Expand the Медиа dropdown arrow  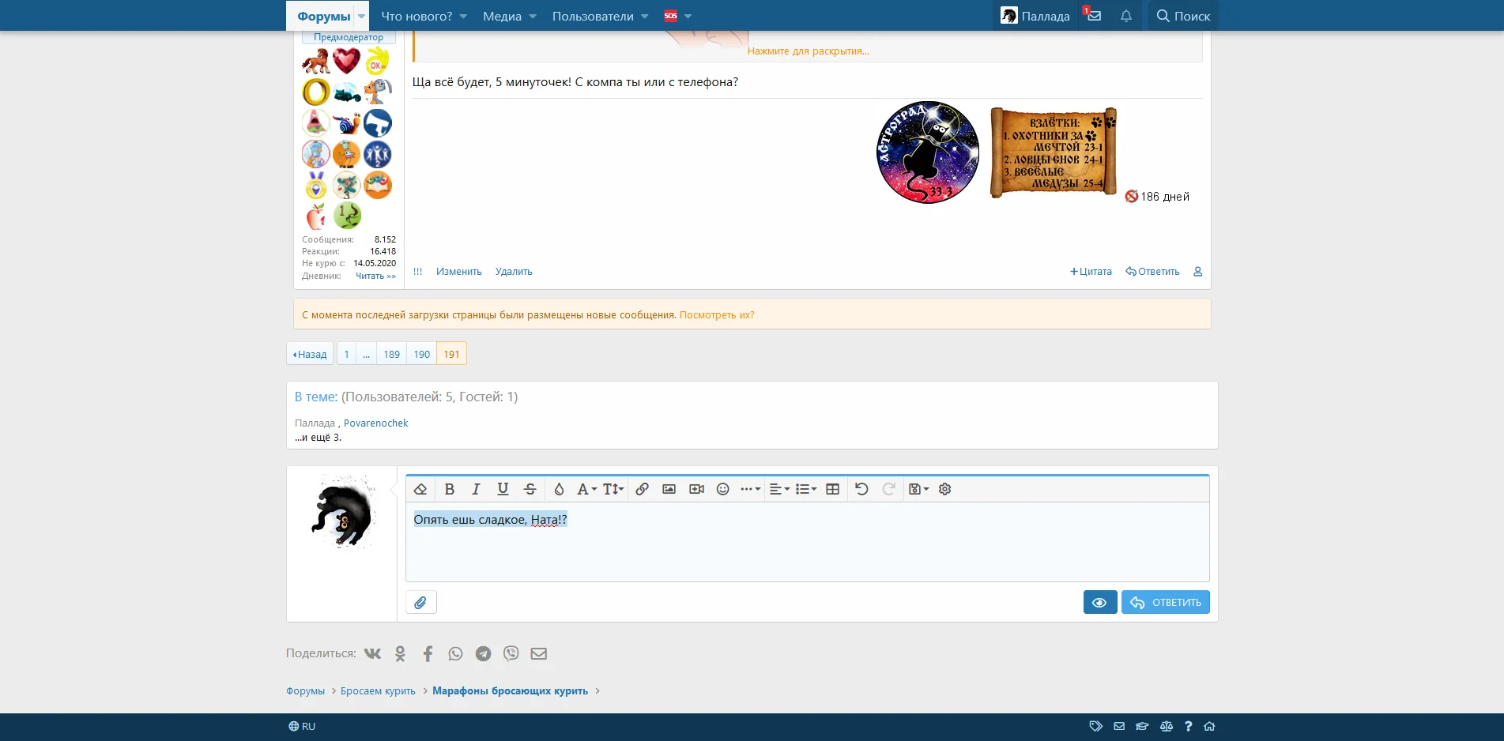(x=533, y=16)
